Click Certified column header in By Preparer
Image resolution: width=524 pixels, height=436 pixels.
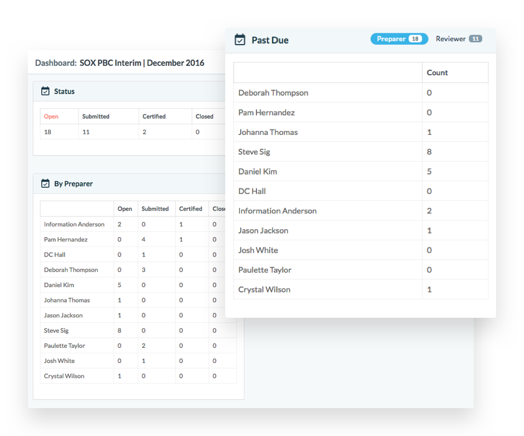[191, 209]
